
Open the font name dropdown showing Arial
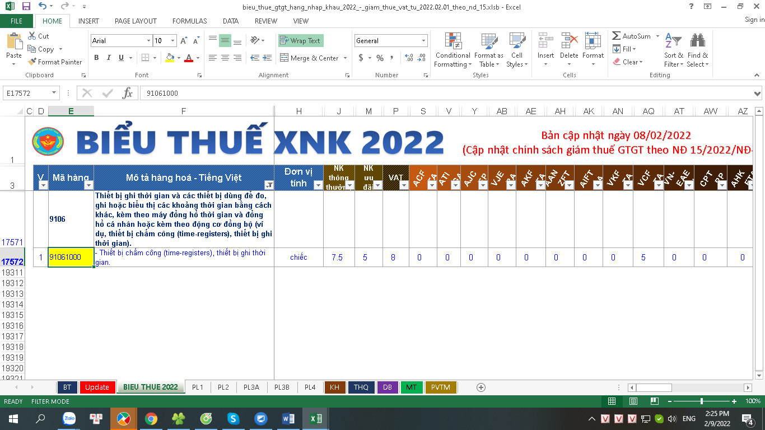click(148, 41)
